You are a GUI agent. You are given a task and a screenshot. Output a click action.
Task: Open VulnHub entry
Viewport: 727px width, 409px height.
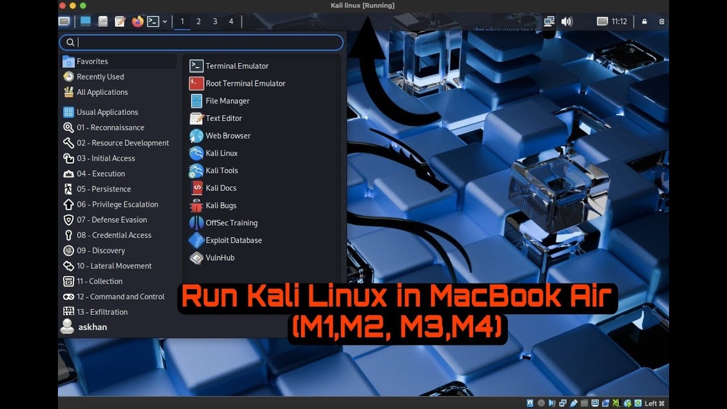coord(212,258)
